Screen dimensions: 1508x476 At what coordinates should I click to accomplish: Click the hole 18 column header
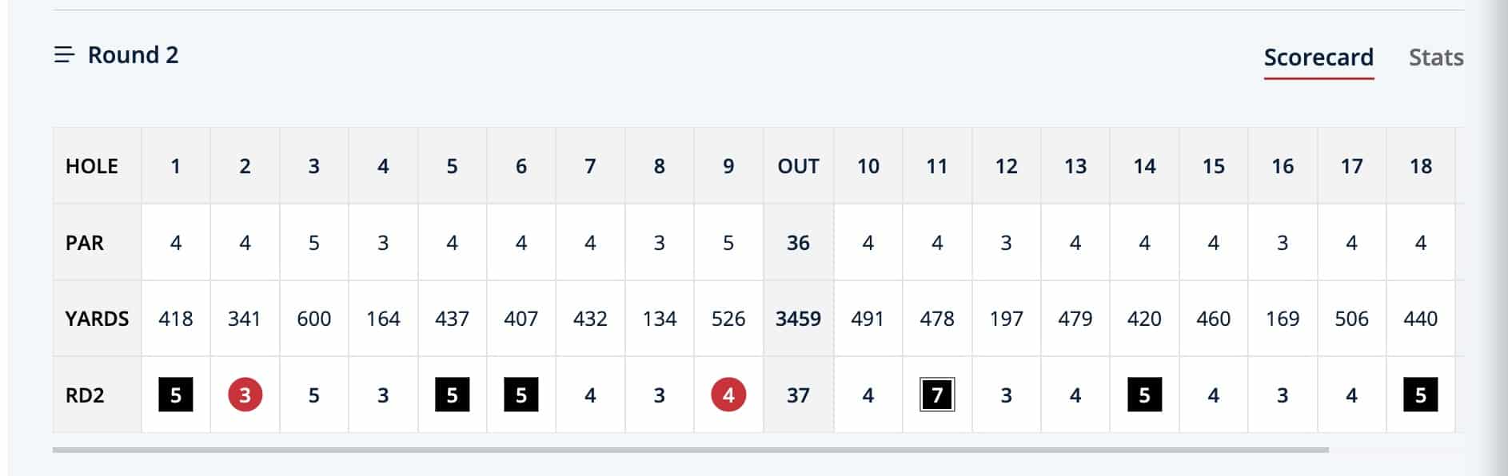(x=1421, y=166)
